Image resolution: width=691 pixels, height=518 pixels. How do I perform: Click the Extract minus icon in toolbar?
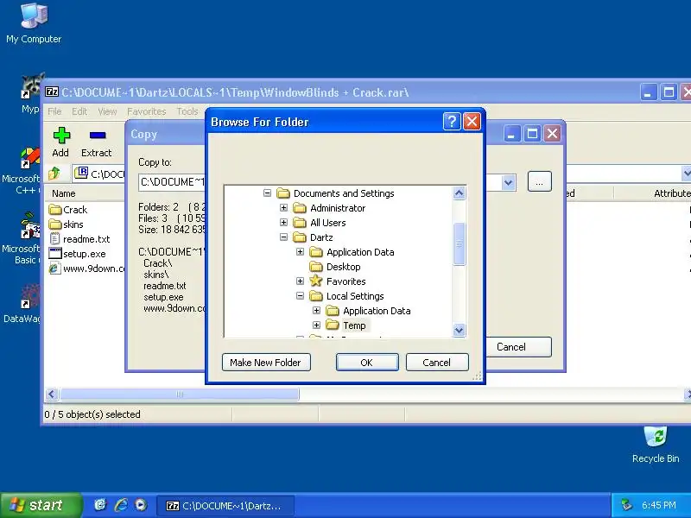[x=98, y=136]
